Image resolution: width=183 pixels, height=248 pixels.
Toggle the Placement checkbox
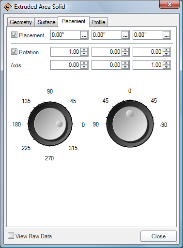coord(14,35)
